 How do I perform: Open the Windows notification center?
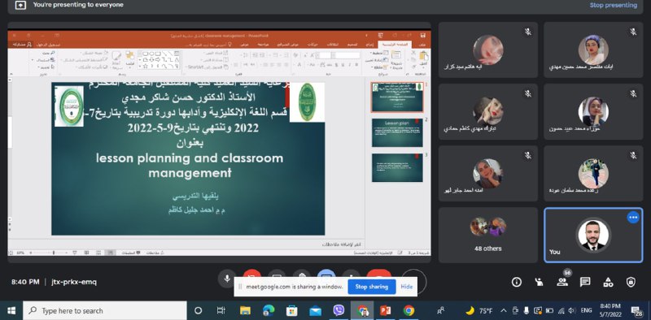[x=636, y=310]
